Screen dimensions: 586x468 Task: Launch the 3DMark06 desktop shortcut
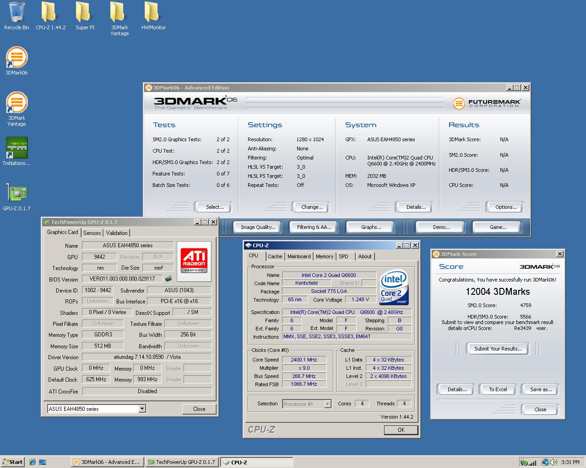tap(16, 61)
